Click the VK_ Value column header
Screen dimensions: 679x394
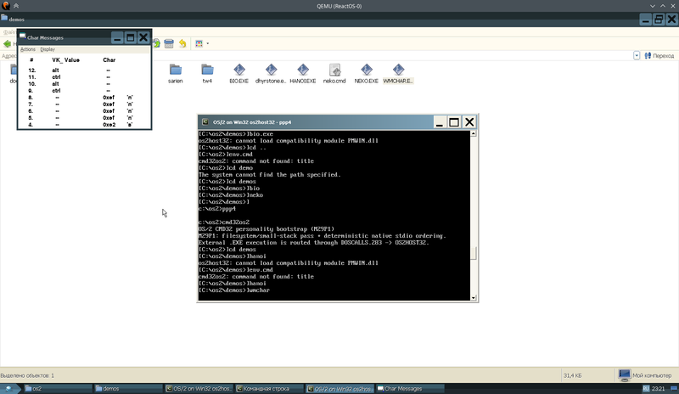click(66, 59)
